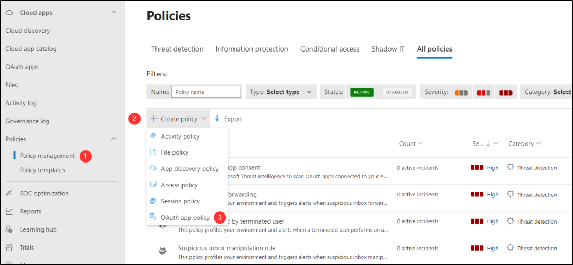
Task: Filter by low severity orange indicator
Action: point(462,92)
